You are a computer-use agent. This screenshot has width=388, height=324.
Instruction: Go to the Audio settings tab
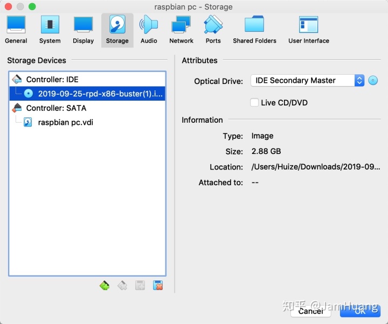pos(149,30)
